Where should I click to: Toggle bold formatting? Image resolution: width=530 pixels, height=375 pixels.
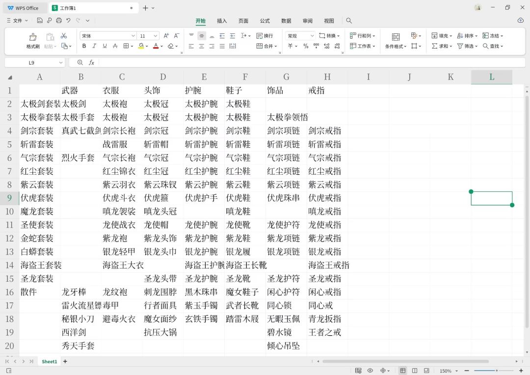[x=84, y=46]
